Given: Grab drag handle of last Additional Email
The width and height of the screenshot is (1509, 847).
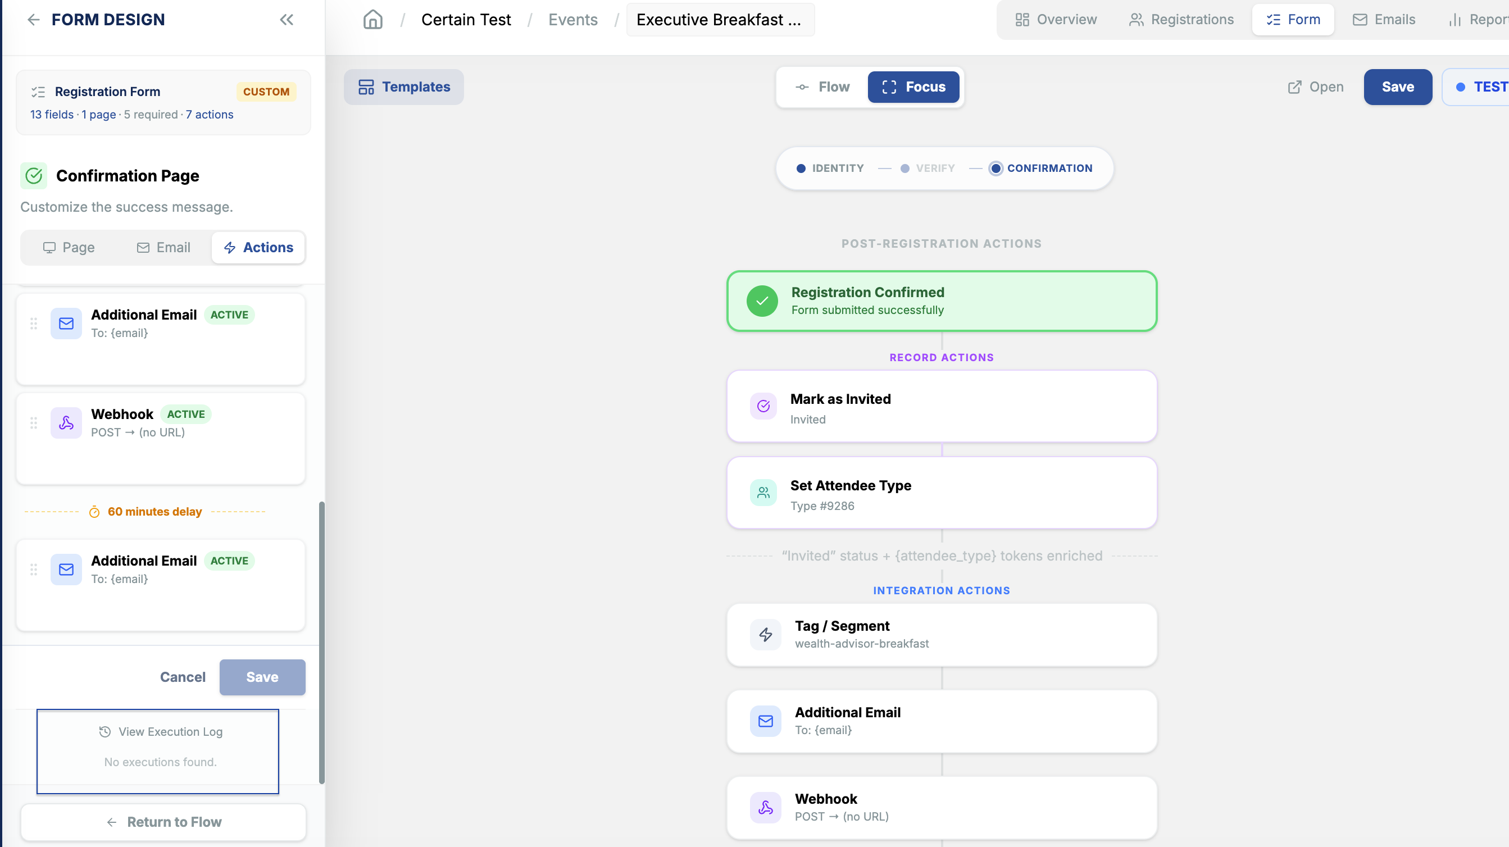Looking at the screenshot, I should (33, 570).
